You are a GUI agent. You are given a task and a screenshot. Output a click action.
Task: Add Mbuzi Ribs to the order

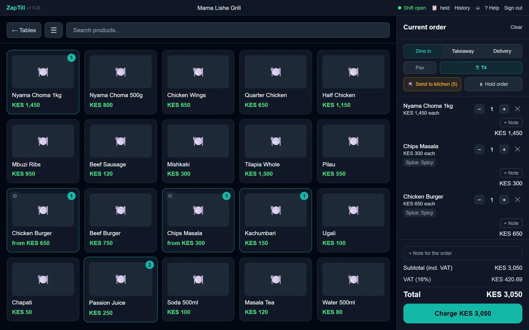[43, 151]
